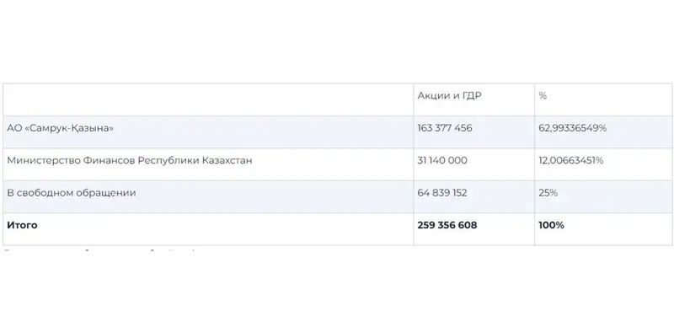
Task: Select the 'Акции и ГДР' column header
Action: pos(449,96)
